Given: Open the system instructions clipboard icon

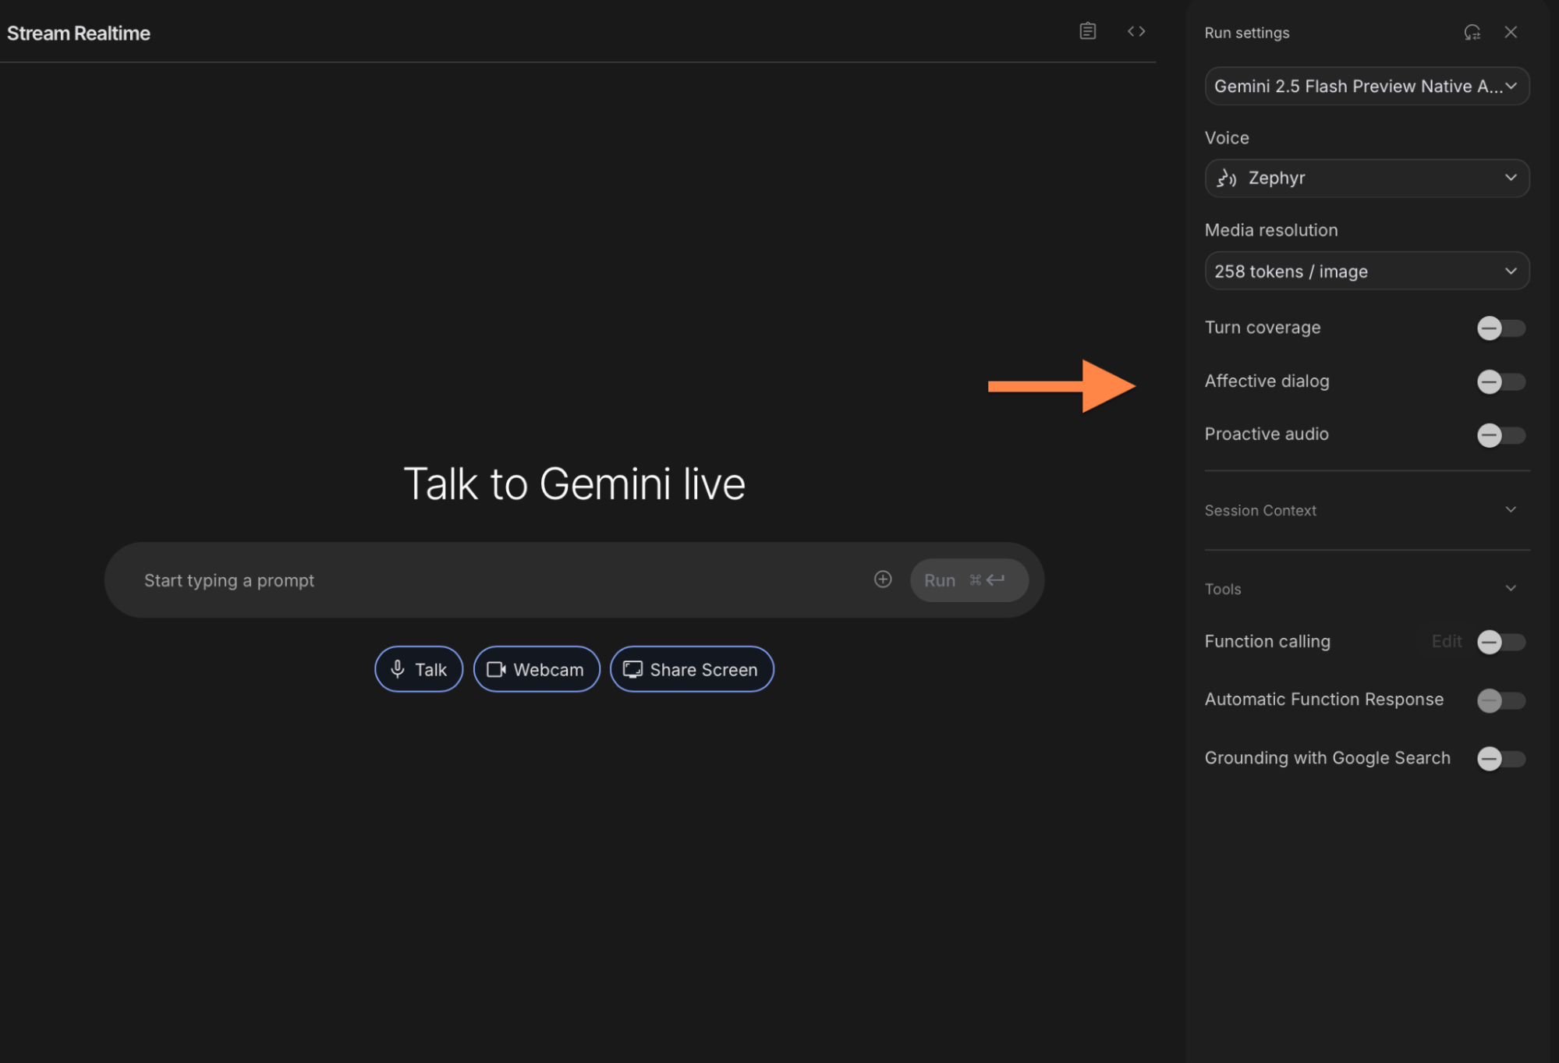Looking at the screenshot, I should (x=1087, y=31).
